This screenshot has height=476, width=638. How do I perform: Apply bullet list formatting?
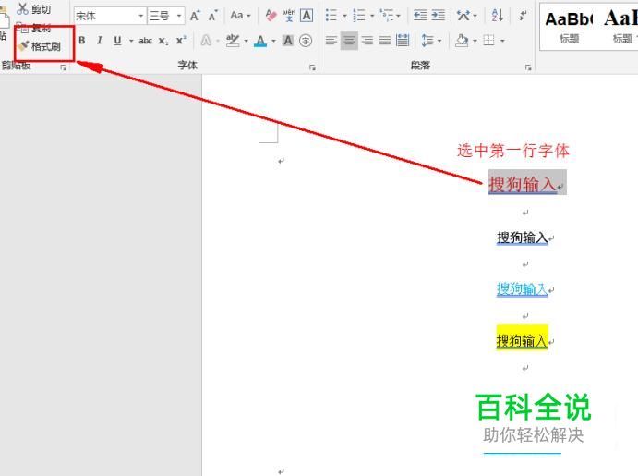coord(331,16)
